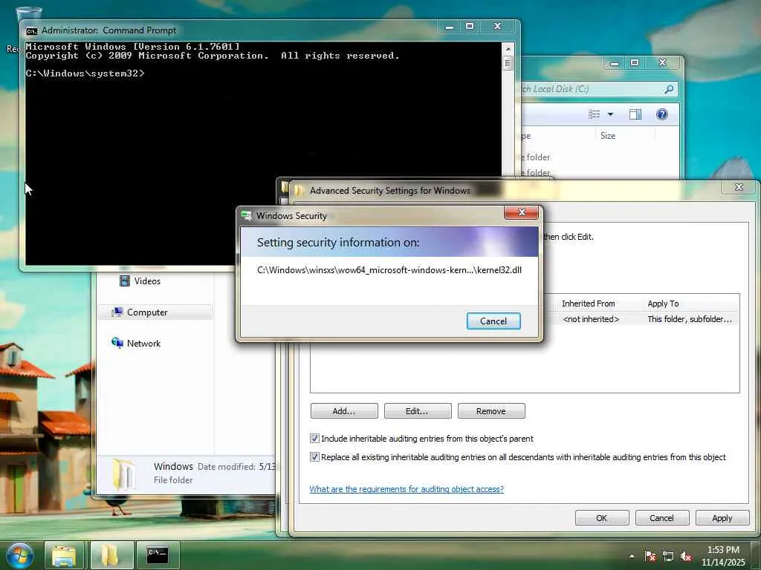Minimize the Command Prompt window

click(450, 26)
